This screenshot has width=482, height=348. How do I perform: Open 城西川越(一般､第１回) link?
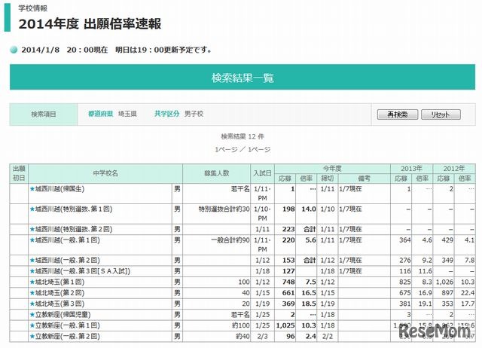68,240
